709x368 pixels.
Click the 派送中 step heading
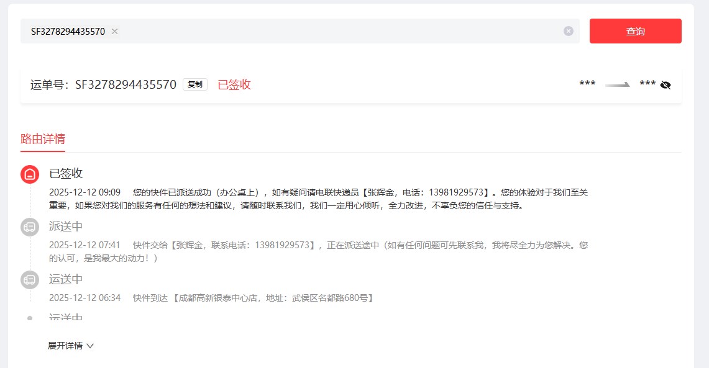pos(66,226)
